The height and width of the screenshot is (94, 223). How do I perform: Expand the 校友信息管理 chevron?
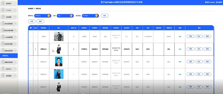pyautogui.click(x=15, y=24)
